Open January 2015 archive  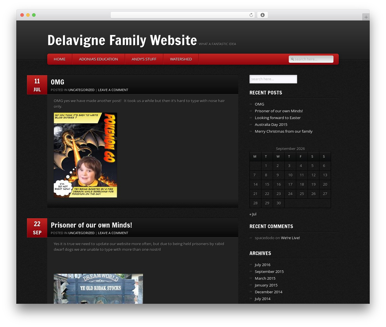(266, 285)
